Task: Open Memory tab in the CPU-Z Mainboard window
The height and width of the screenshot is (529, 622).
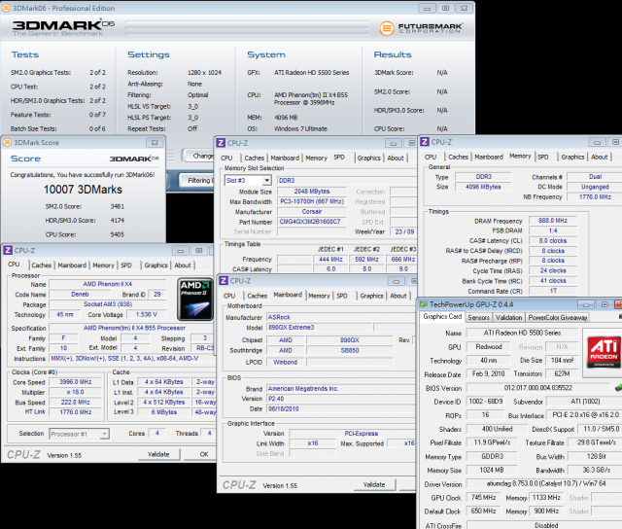Action: [320, 296]
